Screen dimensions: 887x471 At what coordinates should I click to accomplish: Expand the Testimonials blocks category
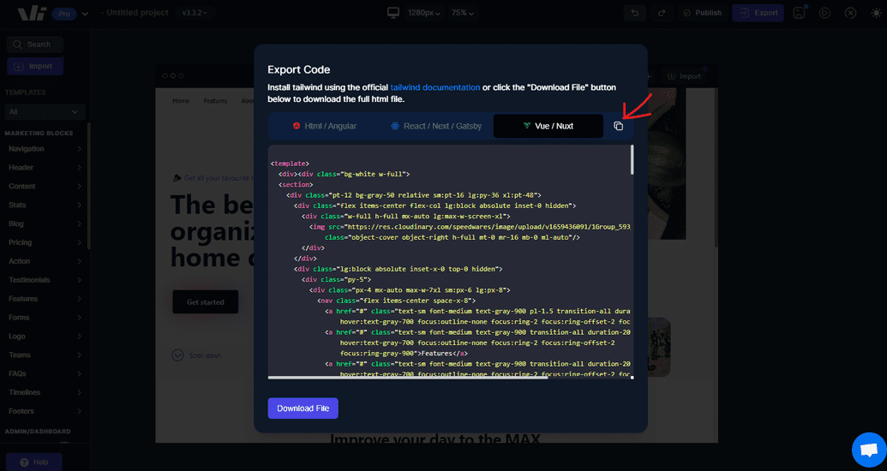(44, 279)
